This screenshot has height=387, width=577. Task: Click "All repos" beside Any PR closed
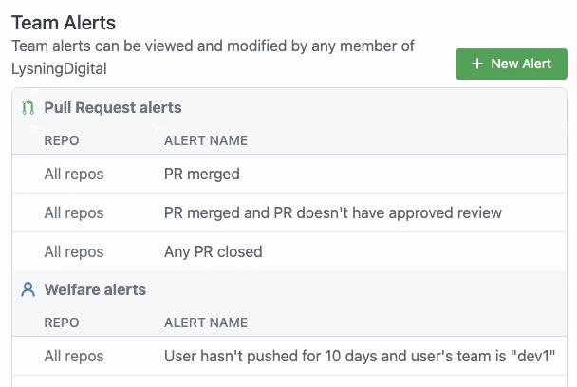coord(74,252)
